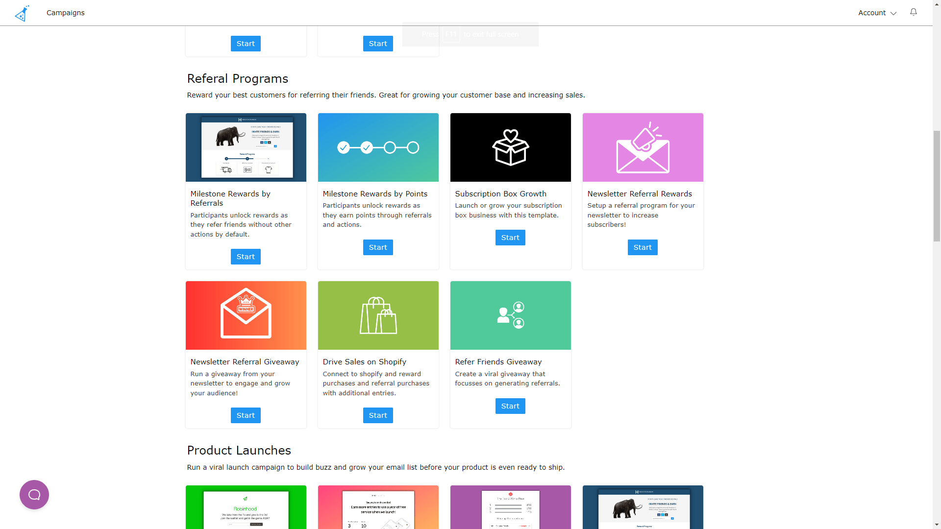Open the Refer Friends Giveaway template
This screenshot has height=529, width=941.
tap(510, 406)
